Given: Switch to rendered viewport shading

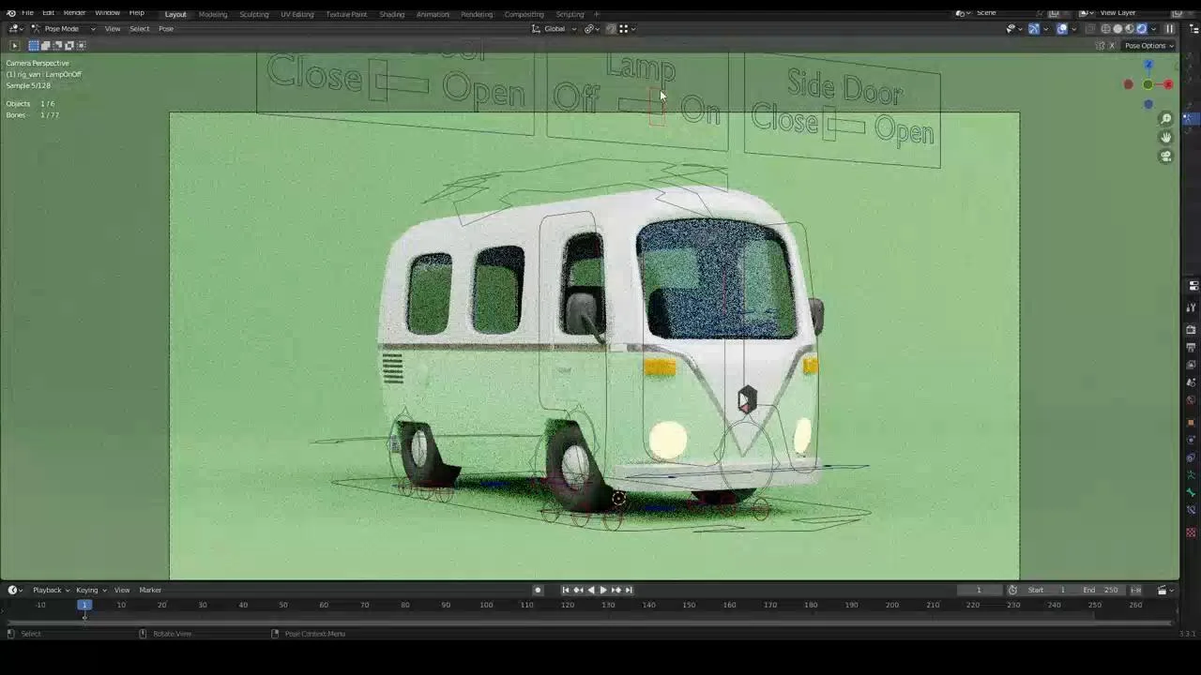Looking at the screenshot, I should pyautogui.click(x=1142, y=29).
